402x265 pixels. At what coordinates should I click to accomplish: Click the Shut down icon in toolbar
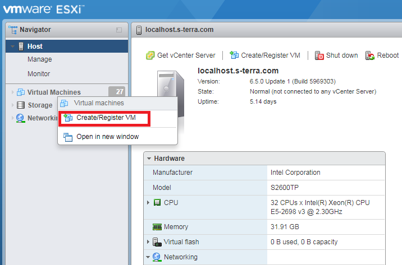tap(319, 55)
